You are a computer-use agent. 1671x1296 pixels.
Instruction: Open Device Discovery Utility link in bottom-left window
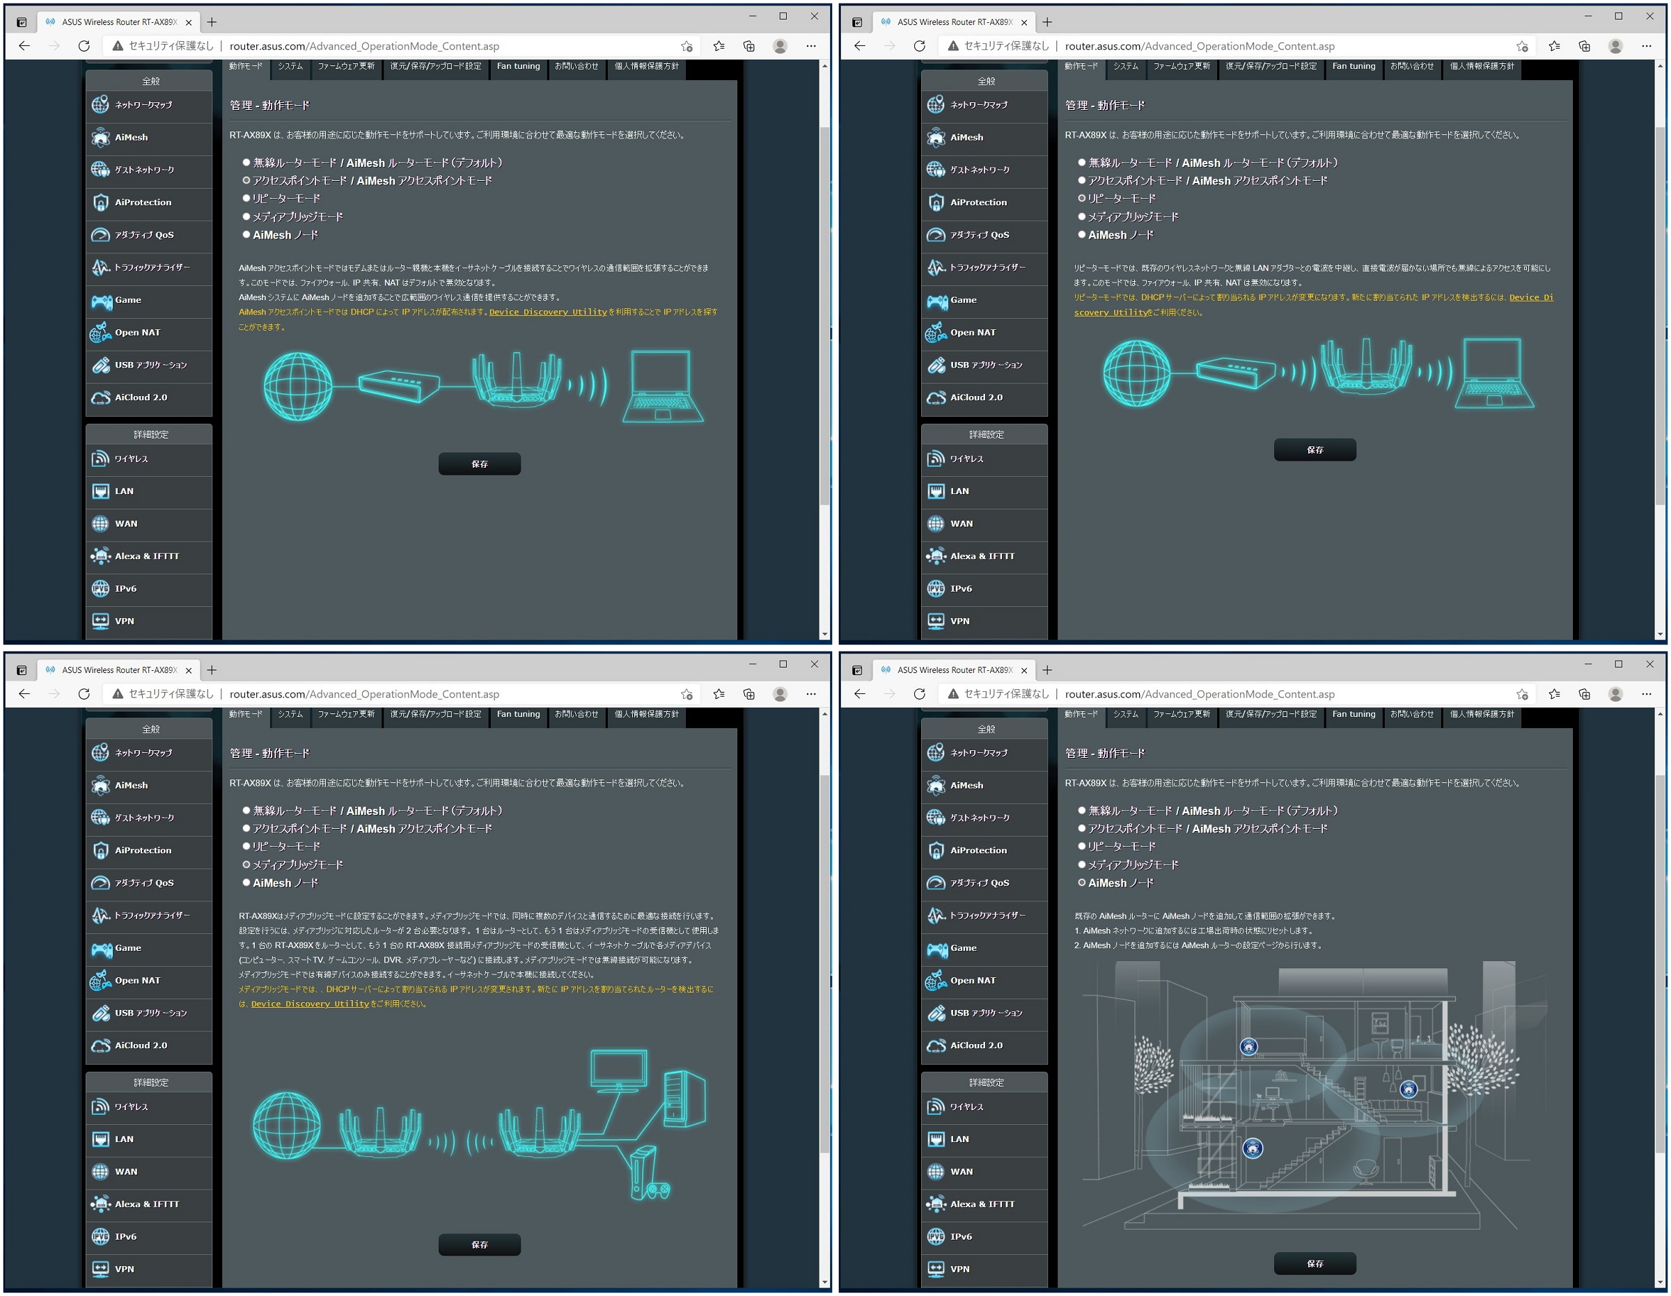(310, 1004)
